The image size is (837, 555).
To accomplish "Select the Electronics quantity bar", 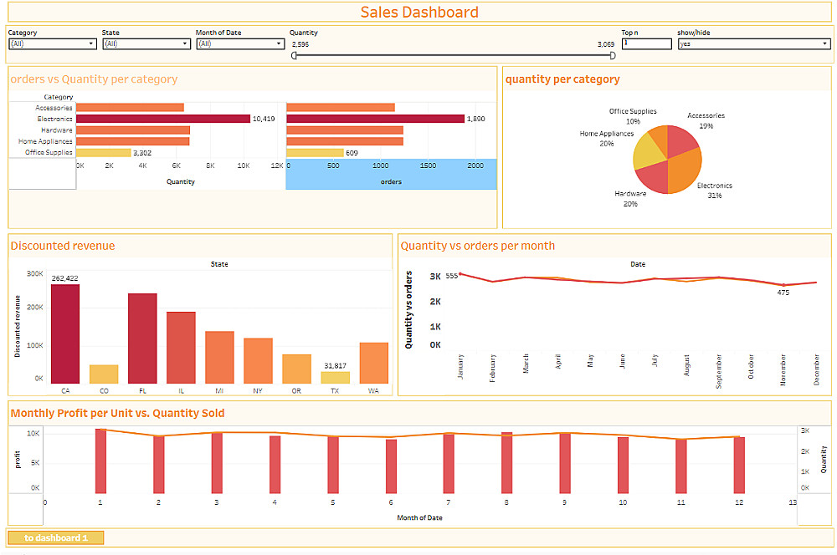I will click(163, 119).
